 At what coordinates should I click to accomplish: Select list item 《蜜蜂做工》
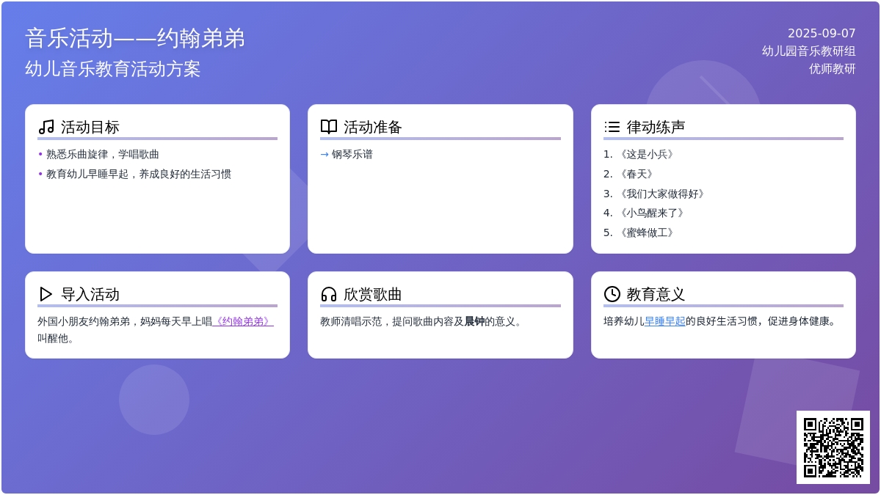tap(646, 232)
